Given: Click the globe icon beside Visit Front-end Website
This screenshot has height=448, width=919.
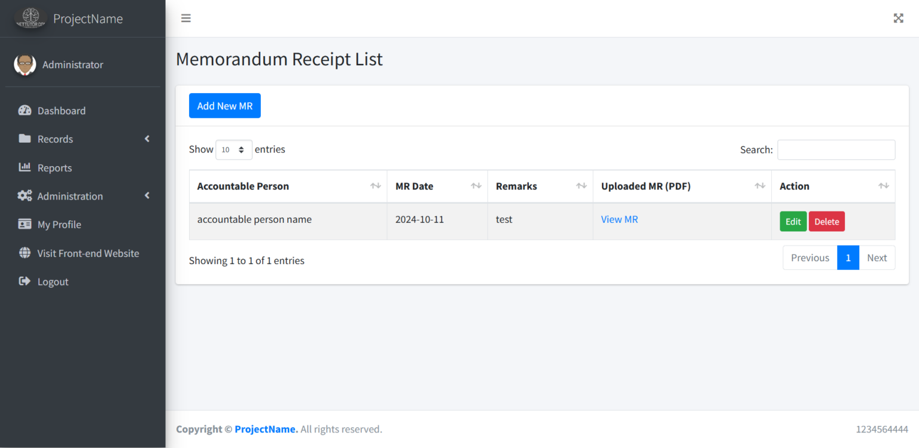Looking at the screenshot, I should tap(25, 253).
